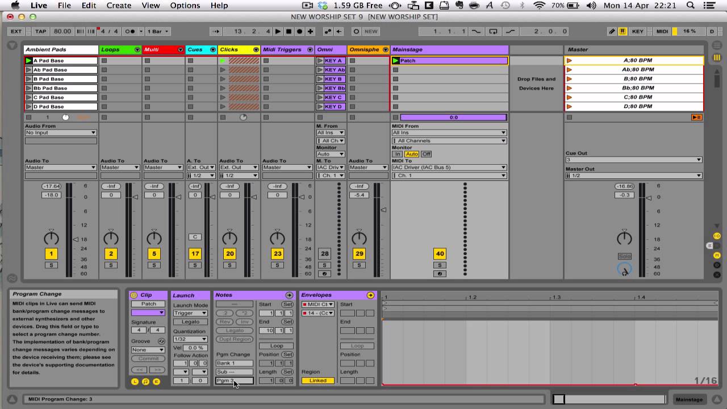Open the Create menu
The width and height of the screenshot is (727, 409).
(x=119, y=5)
